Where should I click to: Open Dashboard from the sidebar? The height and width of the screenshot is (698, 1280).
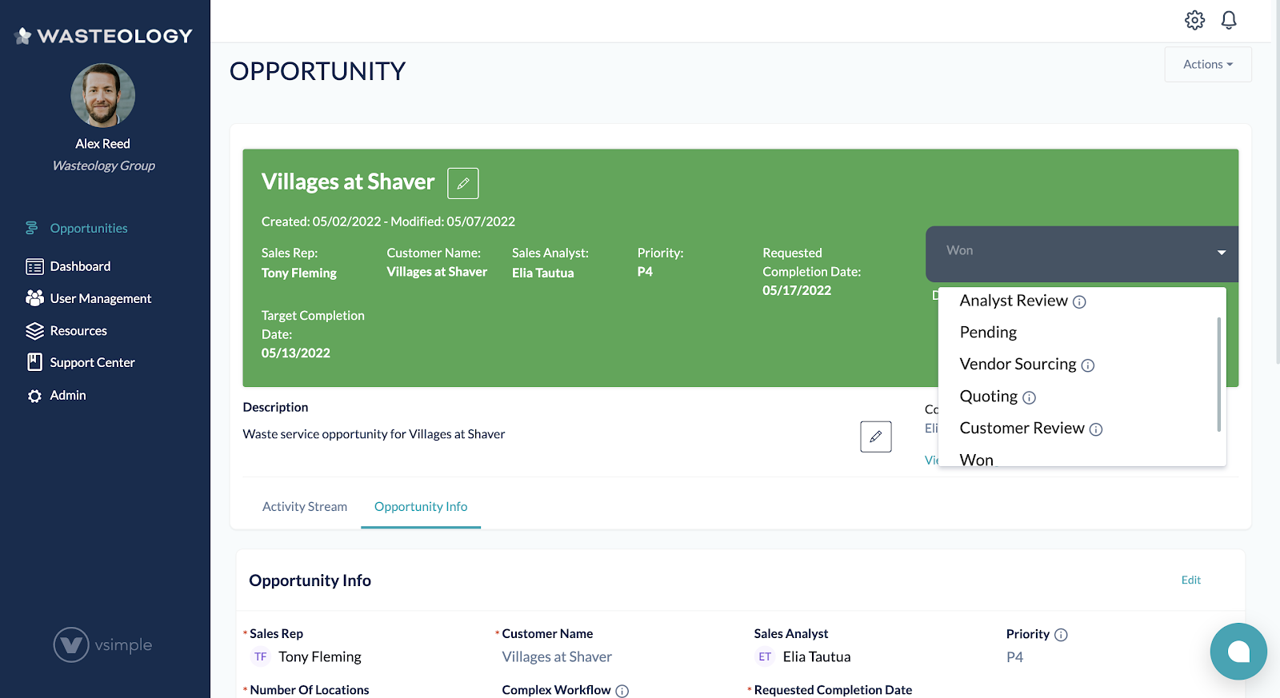pyautogui.click(x=80, y=266)
